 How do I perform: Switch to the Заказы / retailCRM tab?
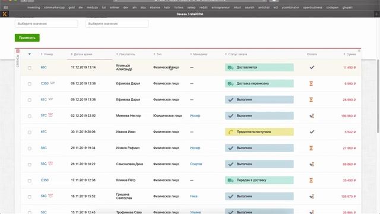pyautogui.click(x=190, y=14)
